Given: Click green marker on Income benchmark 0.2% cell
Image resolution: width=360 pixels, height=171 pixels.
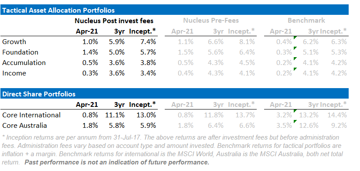Looking at the screenshot, I should [295, 69].
